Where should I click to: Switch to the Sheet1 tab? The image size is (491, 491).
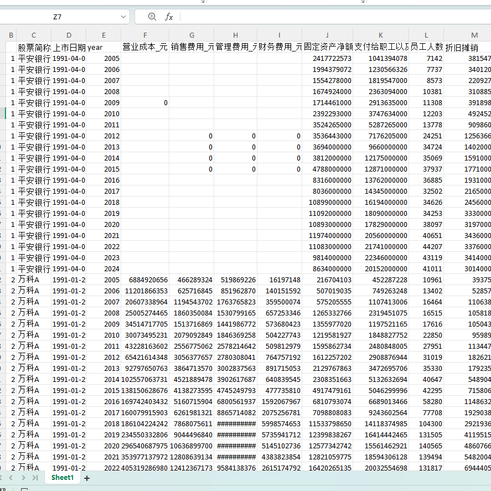(x=62, y=477)
